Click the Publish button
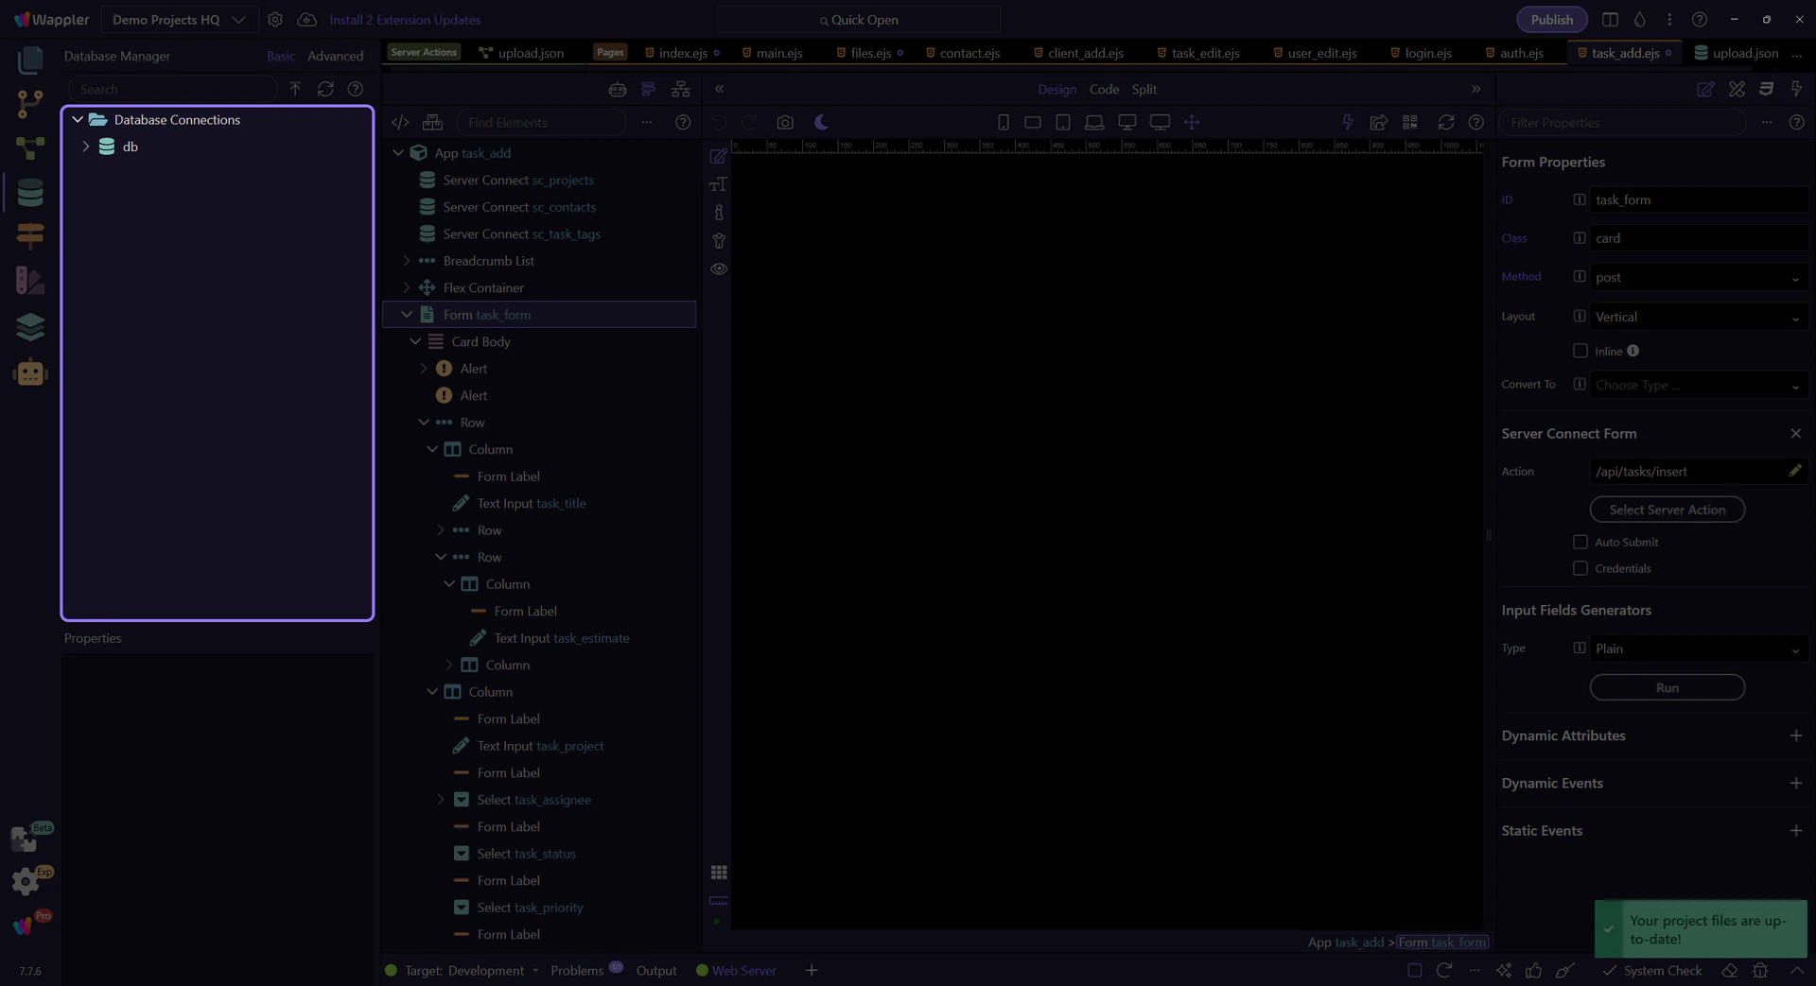The height and width of the screenshot is (986, 1816). tap(1551, 20)
